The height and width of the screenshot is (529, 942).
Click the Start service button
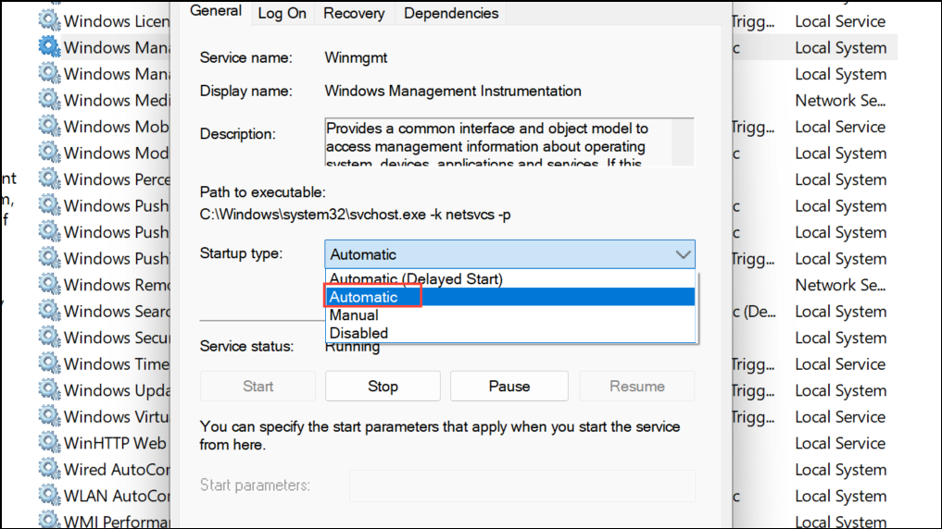pos(257,387)
